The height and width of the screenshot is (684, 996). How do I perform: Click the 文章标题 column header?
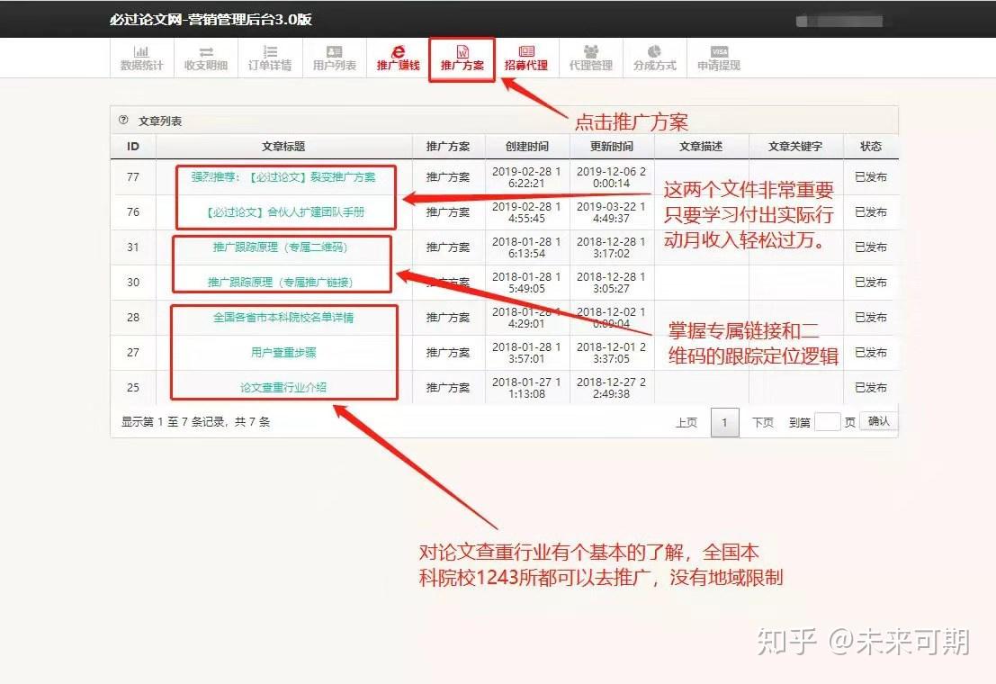coord(283,147)
